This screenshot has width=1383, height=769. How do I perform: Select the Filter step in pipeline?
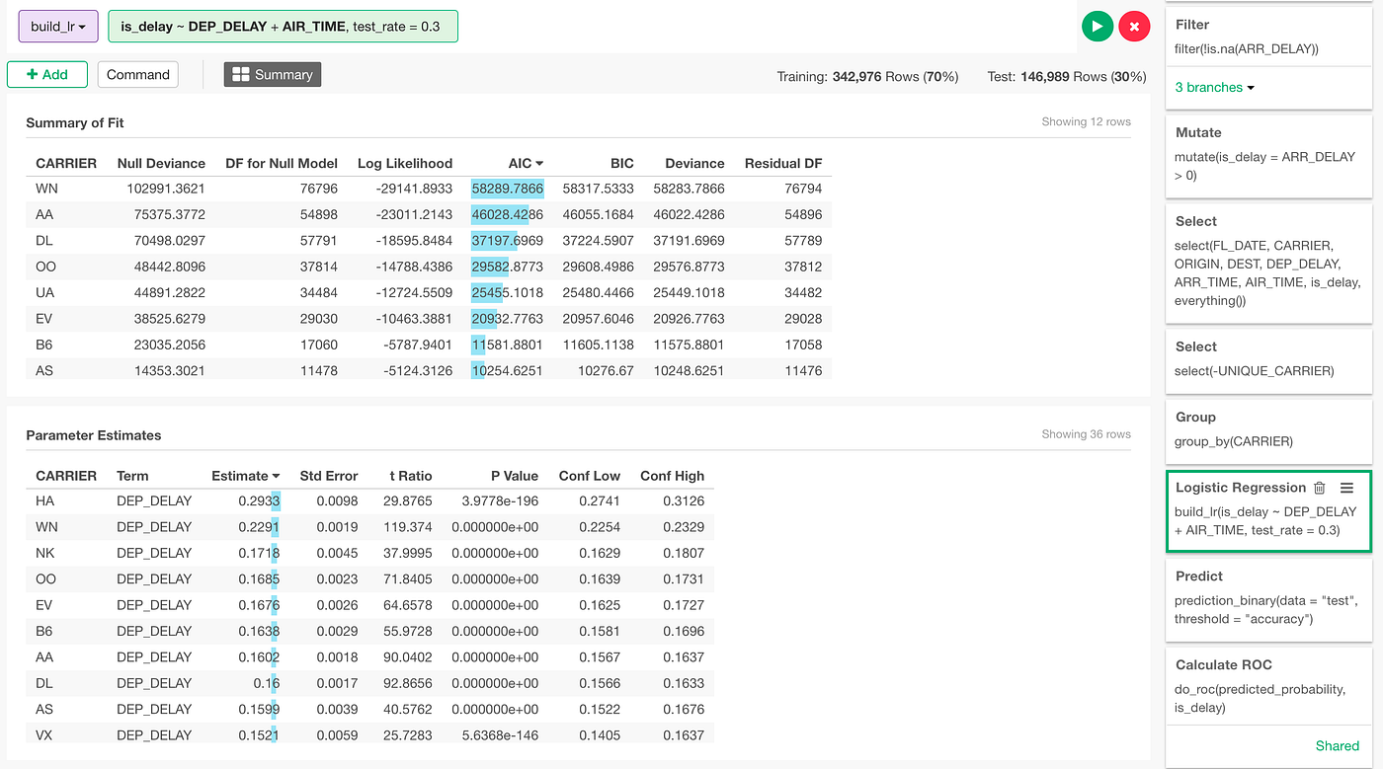pyautogui.click(x=1268, y=38)
